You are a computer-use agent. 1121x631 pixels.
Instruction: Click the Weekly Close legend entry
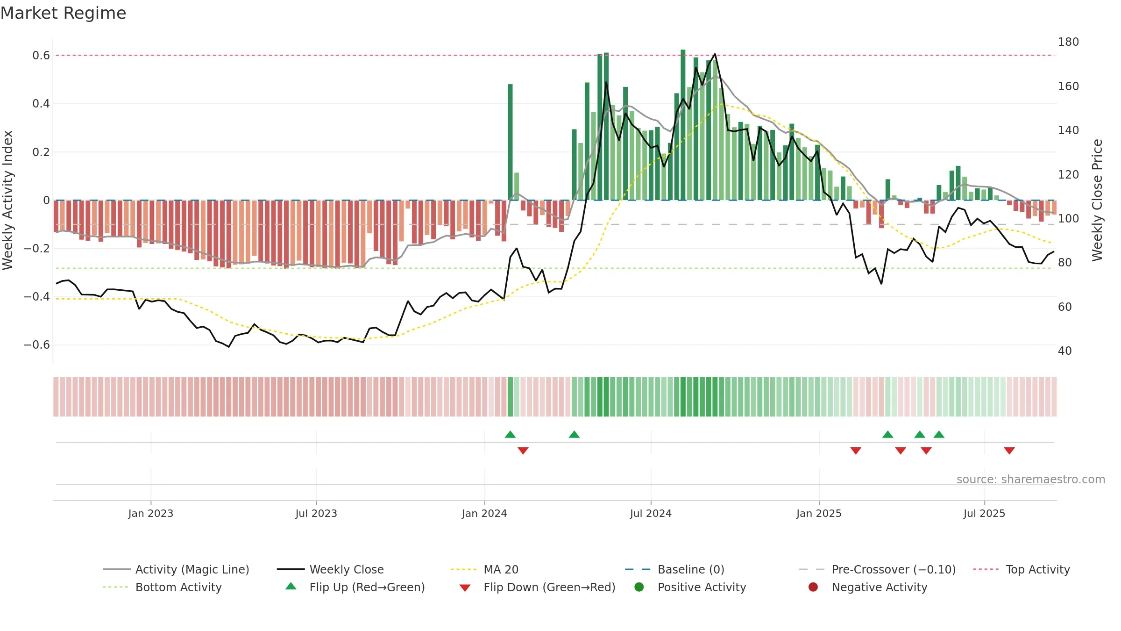coord(330,569)
